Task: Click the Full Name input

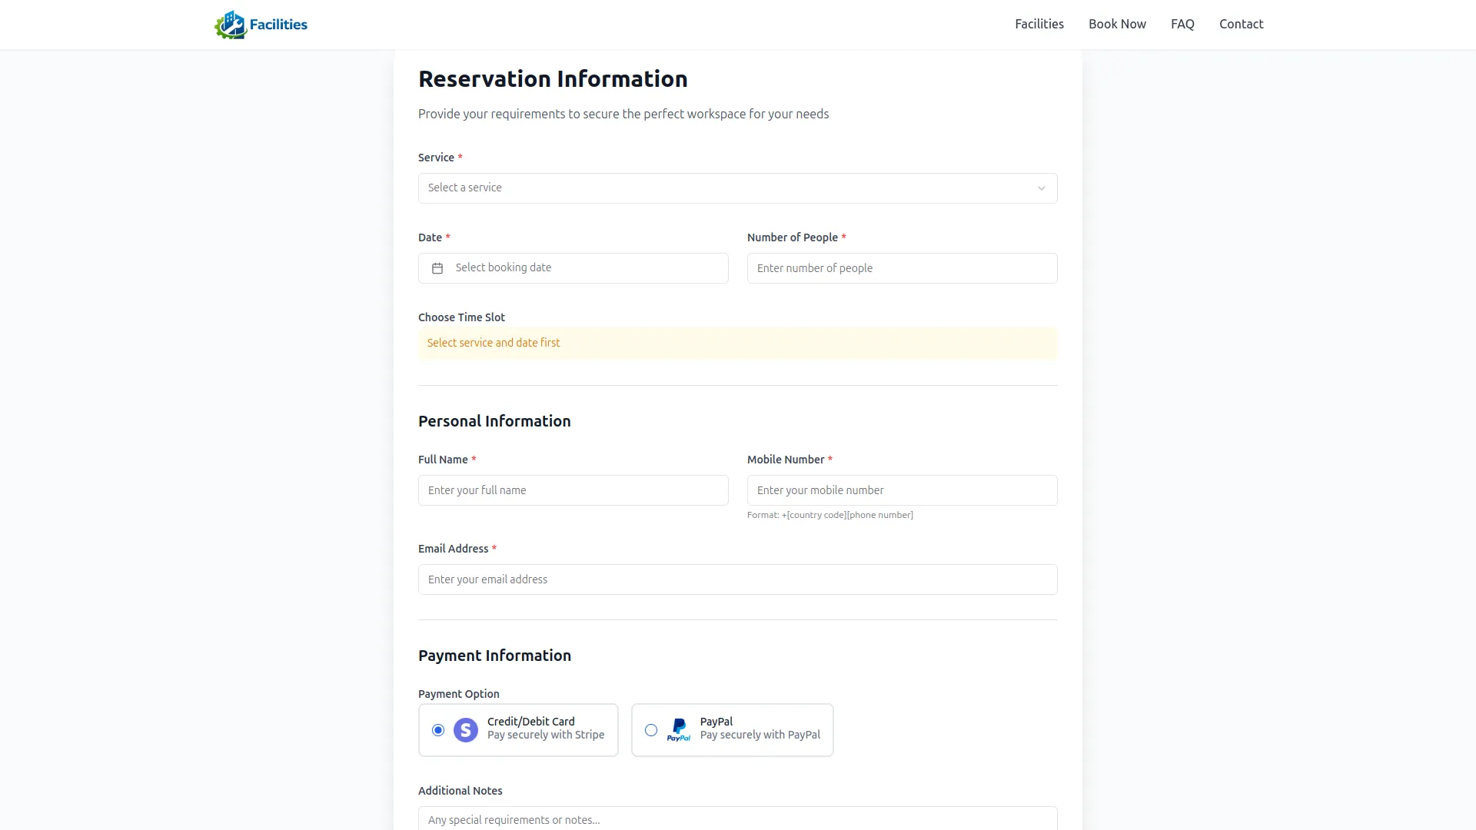Action: pyautogui.click(x=573, y=490)
